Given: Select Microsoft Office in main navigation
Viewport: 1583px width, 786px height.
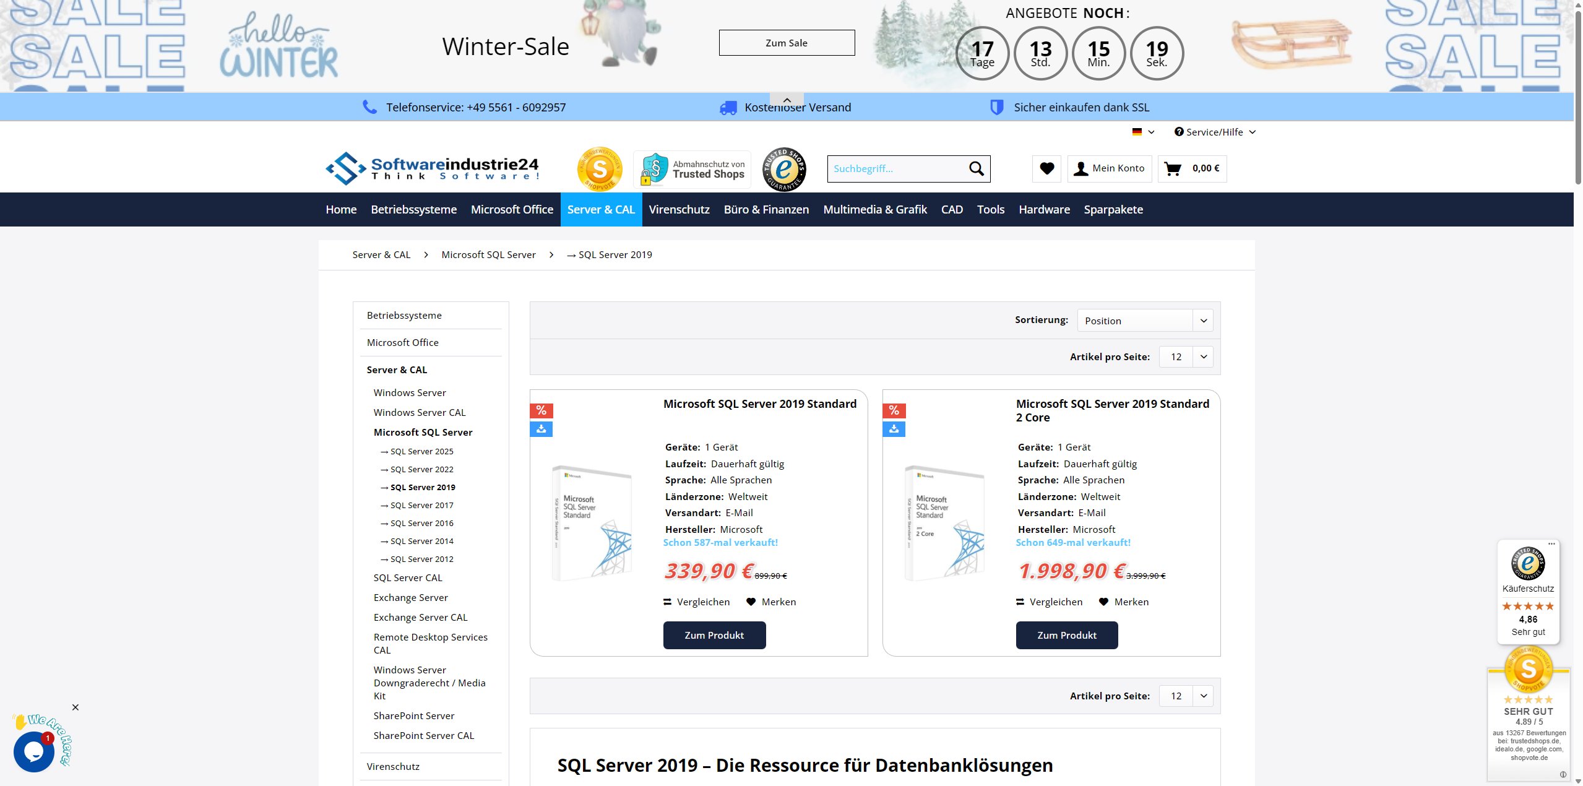Looking at the screenshot, I should point(512,209).
